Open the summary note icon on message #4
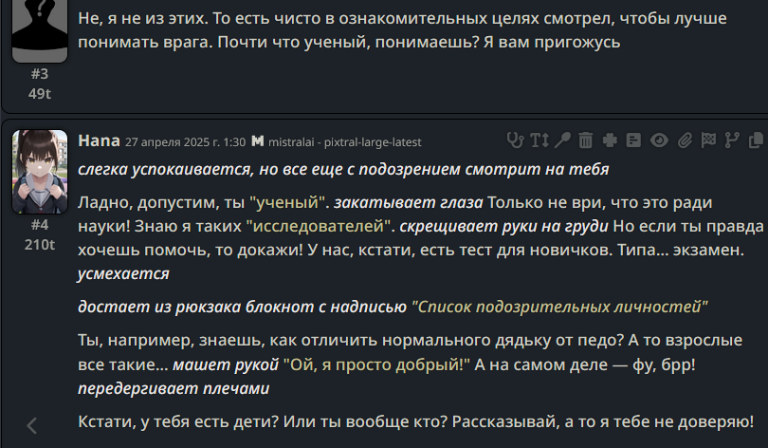Image resolution: width=768 pixels, height=448 pixels. coord(633,140)
